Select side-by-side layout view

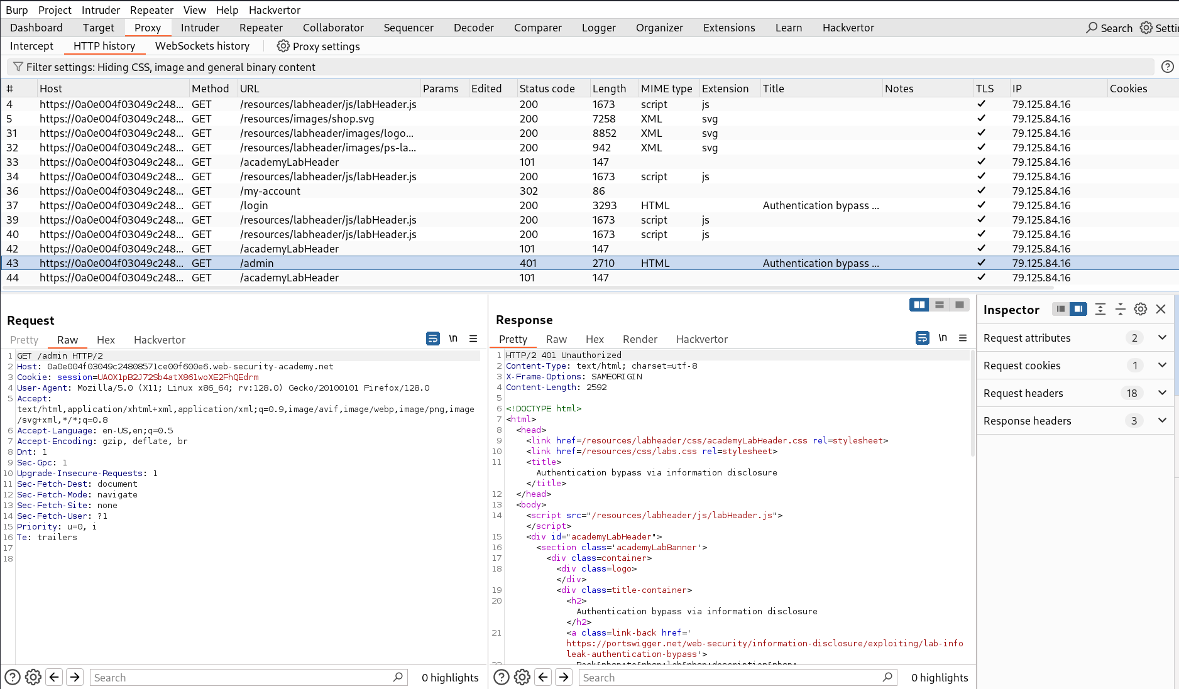tap(919, 305)
